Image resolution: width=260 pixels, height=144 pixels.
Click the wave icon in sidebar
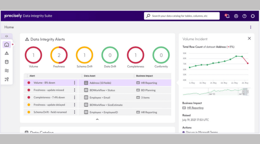pos(7,71)
